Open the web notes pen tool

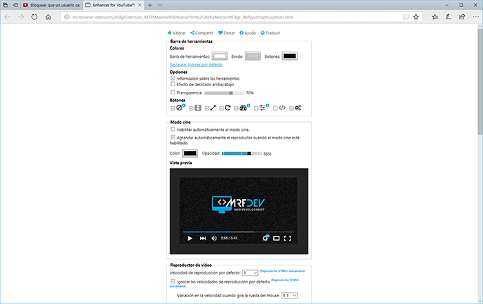448,17
